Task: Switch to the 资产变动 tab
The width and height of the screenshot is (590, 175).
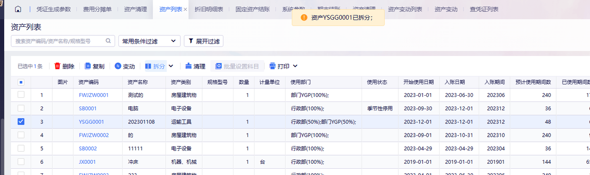Action: pos(446,9)
